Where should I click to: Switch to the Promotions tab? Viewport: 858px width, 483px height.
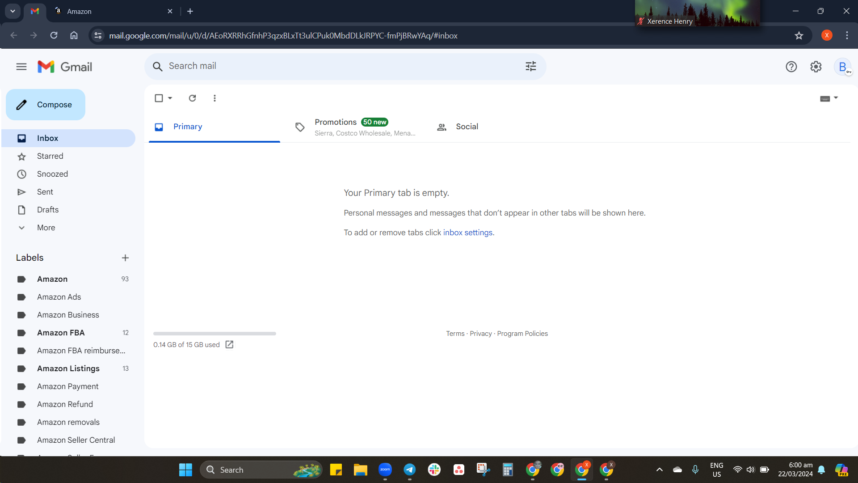[355, 127]
